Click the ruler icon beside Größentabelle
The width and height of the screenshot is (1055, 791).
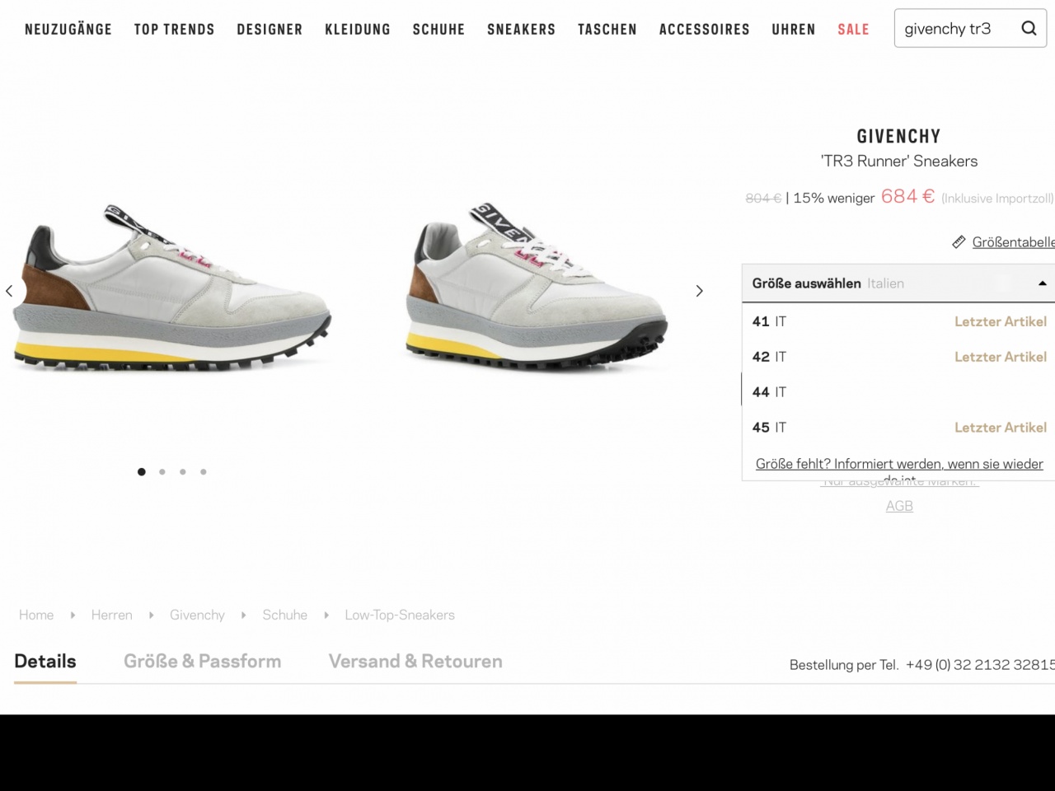959,242
